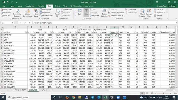This screenshot has width=178, height=100.
Task: Sort descending Z to A
Action: tap(75, 14)
